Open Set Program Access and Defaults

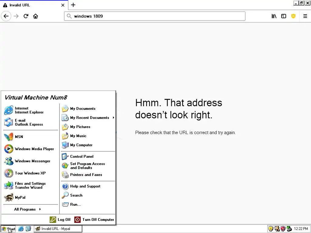tap(88, 166)
